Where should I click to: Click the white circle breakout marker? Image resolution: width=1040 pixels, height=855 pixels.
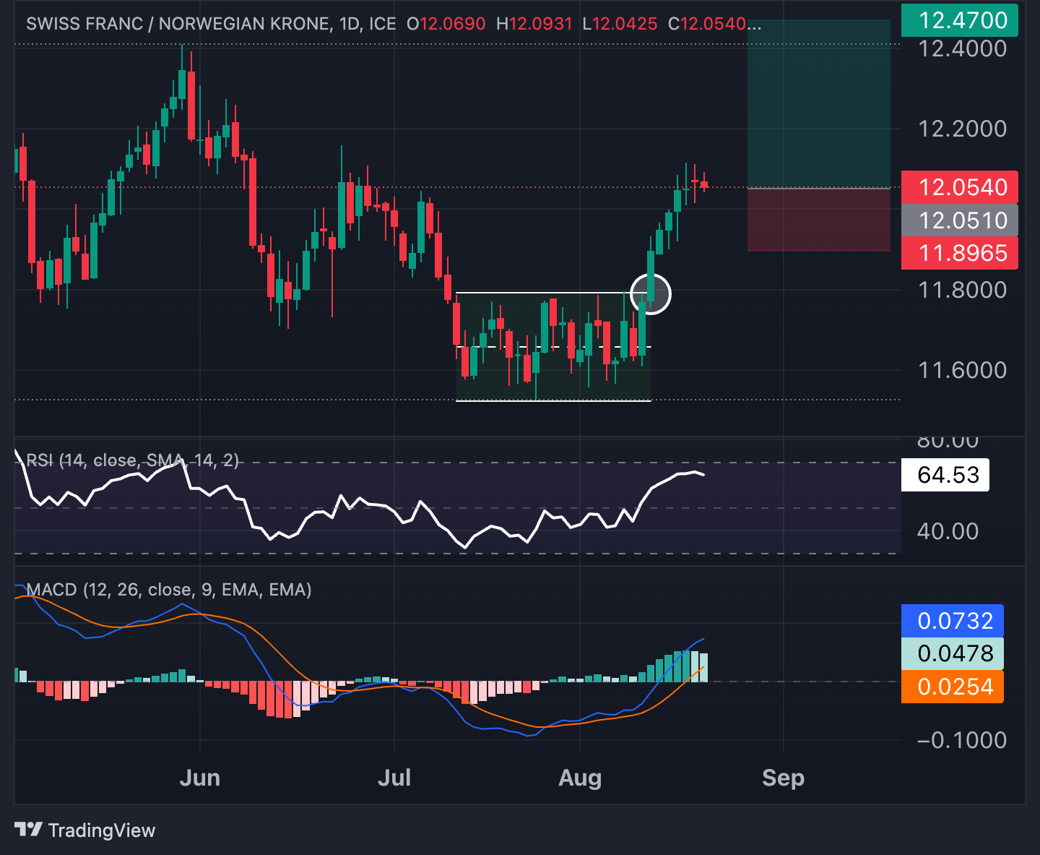[x=651, y=294]
